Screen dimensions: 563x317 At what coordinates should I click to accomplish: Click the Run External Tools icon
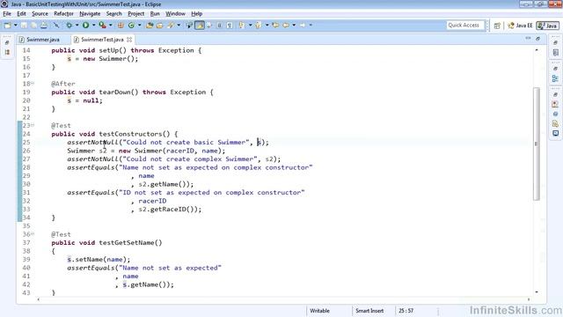point(102,26)
